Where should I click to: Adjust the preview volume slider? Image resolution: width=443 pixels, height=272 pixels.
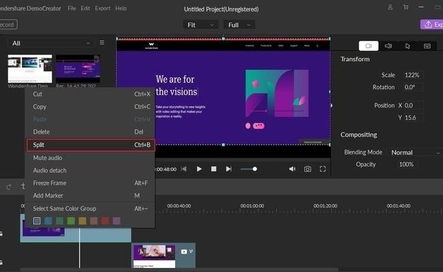pos(254,169)
